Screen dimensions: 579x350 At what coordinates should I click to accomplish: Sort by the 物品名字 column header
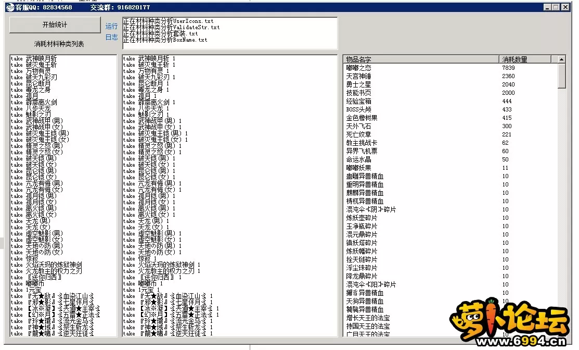(421, 59)
